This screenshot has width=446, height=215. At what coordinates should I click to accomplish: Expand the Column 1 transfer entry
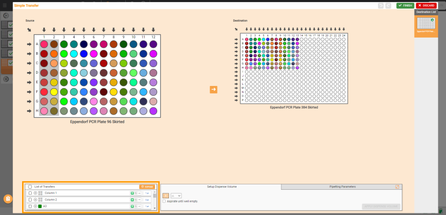pos(35,193)
